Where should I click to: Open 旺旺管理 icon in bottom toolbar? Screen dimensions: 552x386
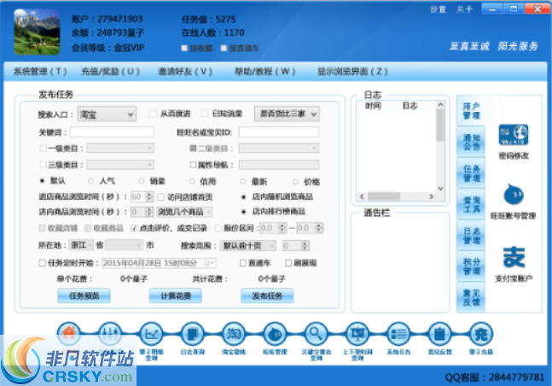pos(275,333)
